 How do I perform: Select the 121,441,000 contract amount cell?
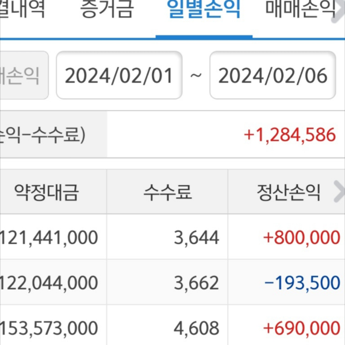click(x=51, y=236)
